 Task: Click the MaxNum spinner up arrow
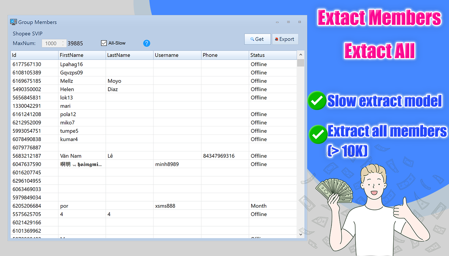coord(64,41)
